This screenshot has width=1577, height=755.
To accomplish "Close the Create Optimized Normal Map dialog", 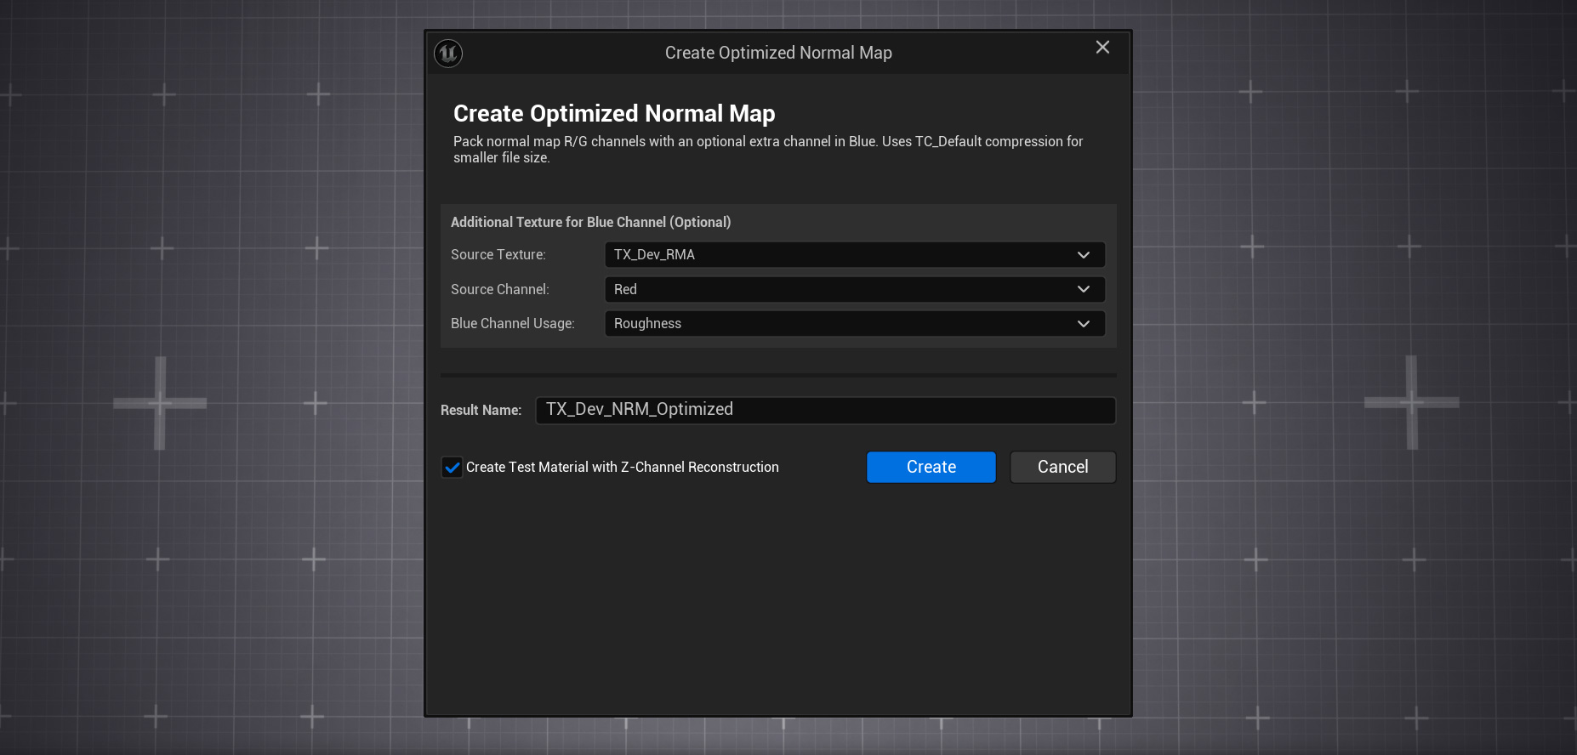I will click(1102, 48).
